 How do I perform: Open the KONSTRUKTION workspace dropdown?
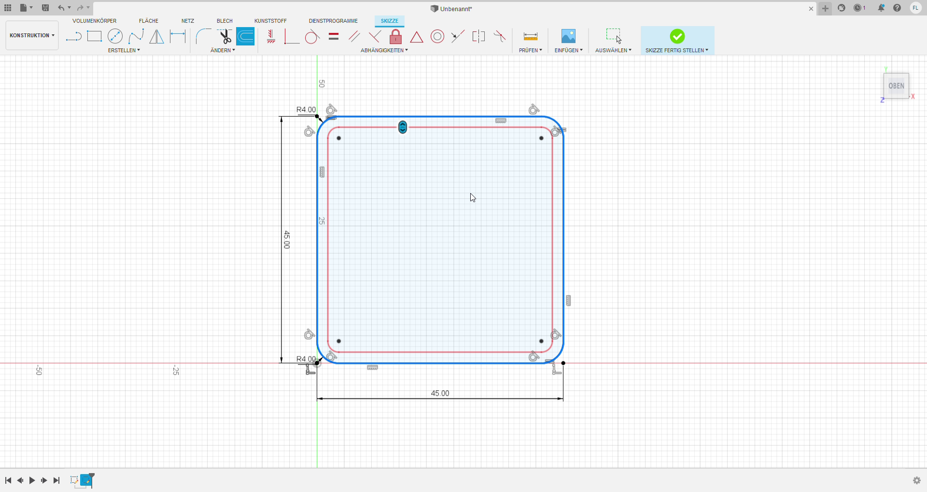(32, 35)
